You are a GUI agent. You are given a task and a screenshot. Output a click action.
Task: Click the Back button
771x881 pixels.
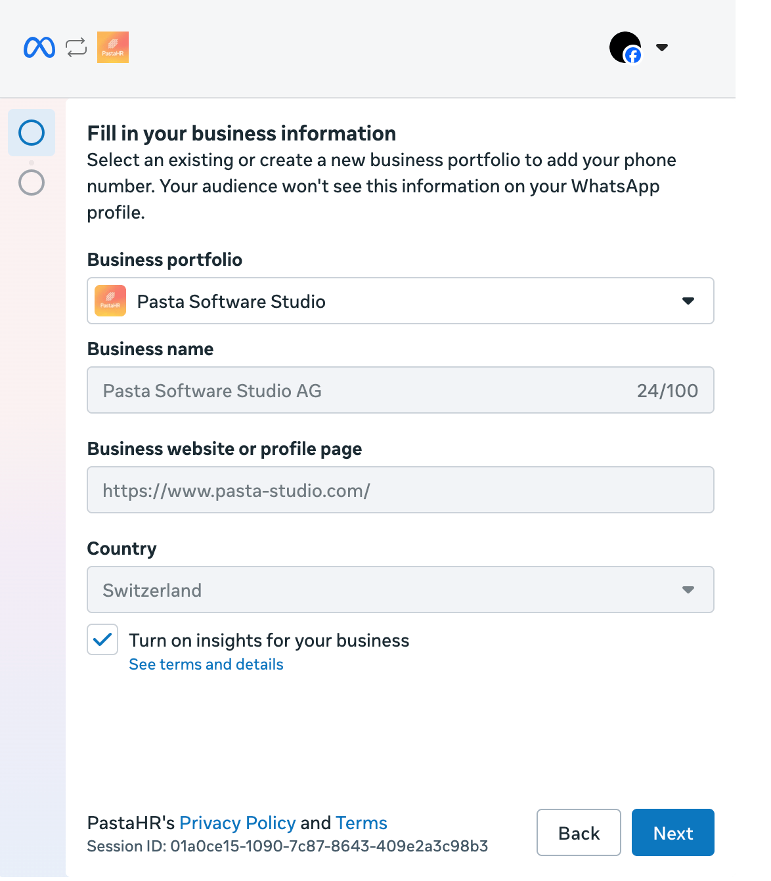click(579, 832)
